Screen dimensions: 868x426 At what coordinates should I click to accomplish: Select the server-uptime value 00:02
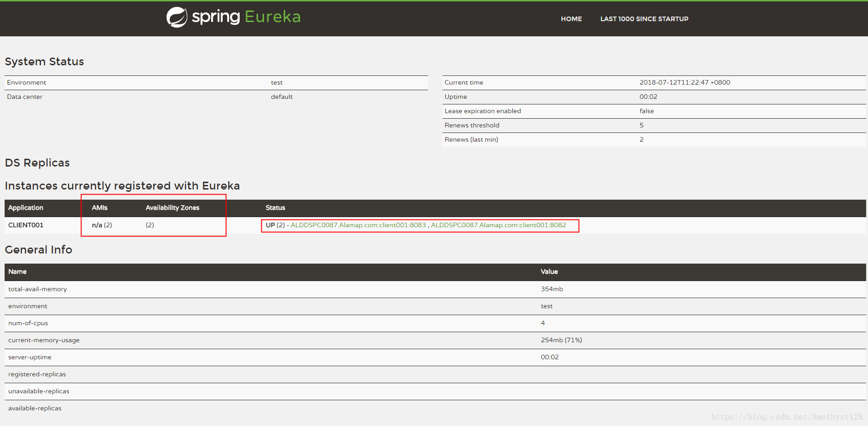pos(550,357)
